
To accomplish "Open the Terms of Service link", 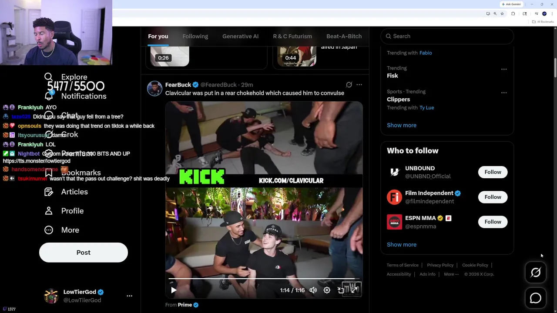I will 403,265.
